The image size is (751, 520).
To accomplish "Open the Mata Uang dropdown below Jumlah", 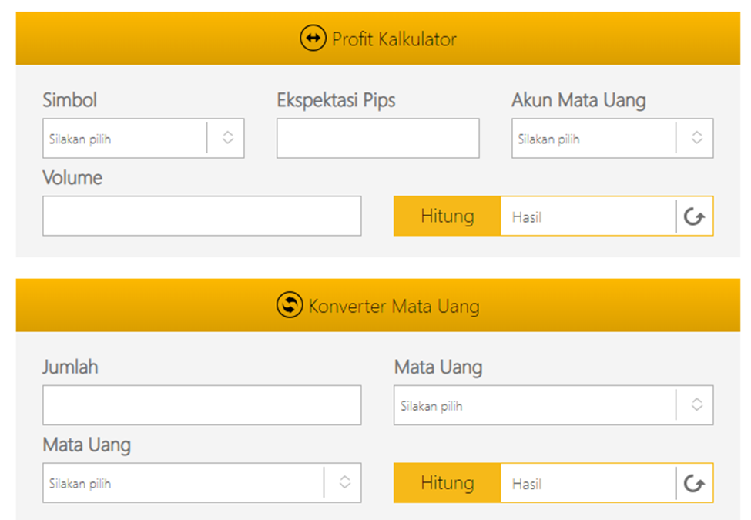I will [x=202, y=483].
